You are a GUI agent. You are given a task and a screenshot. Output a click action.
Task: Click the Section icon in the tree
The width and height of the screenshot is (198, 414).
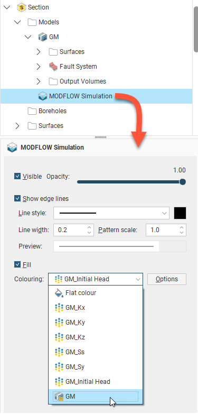pos(21,7)
